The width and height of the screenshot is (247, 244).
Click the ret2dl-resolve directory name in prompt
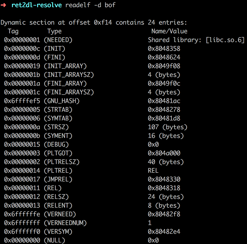(36, 5)
